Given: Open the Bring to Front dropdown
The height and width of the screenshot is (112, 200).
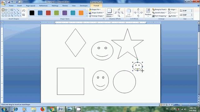Looking at the screenshot, I should (x=160, y=10).
